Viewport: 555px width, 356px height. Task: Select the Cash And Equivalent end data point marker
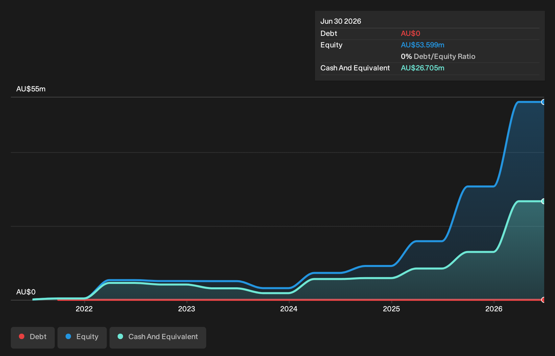[544, 201]
